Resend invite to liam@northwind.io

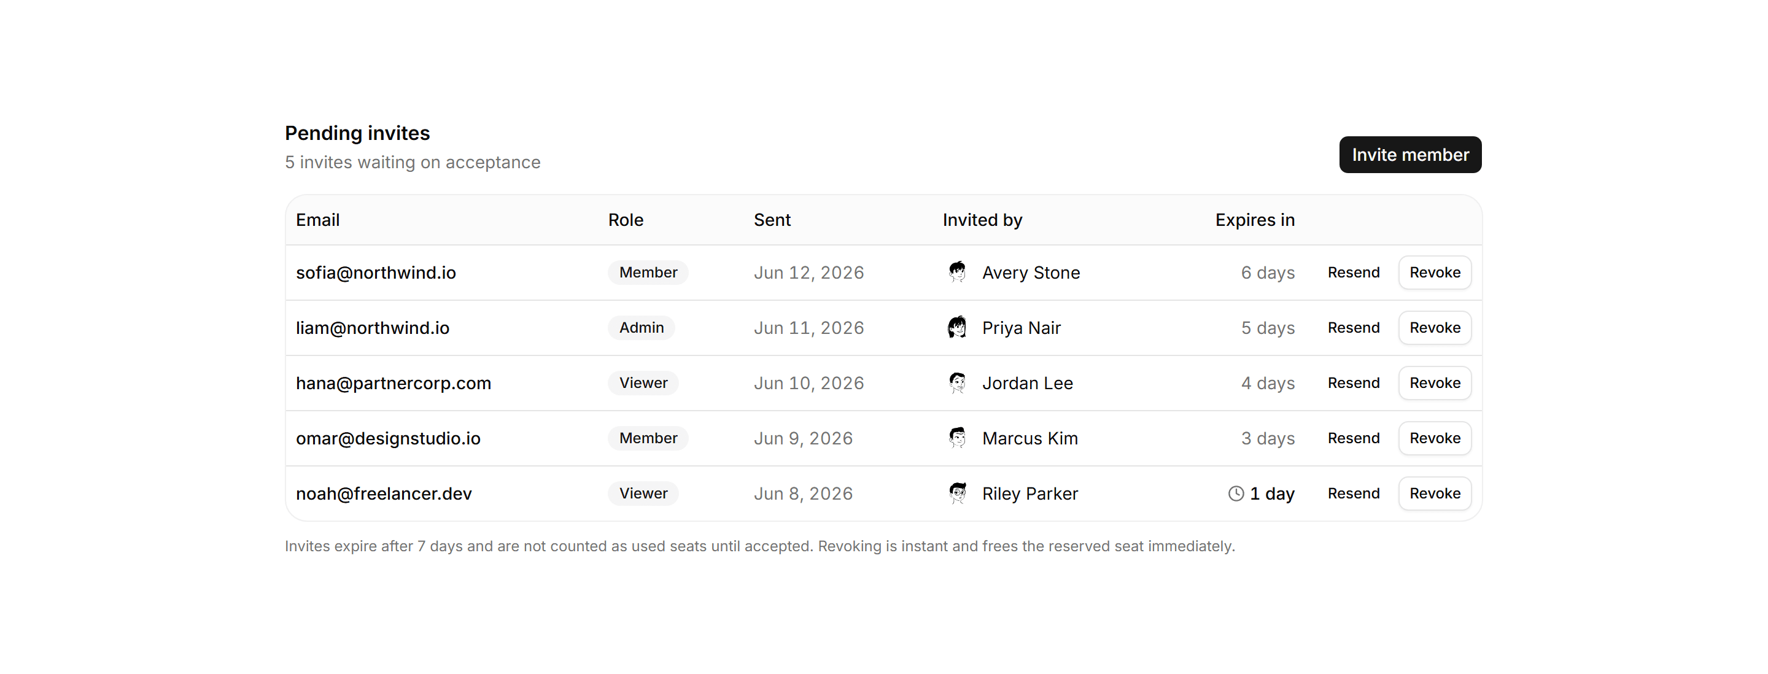(x=1353, y=327)
